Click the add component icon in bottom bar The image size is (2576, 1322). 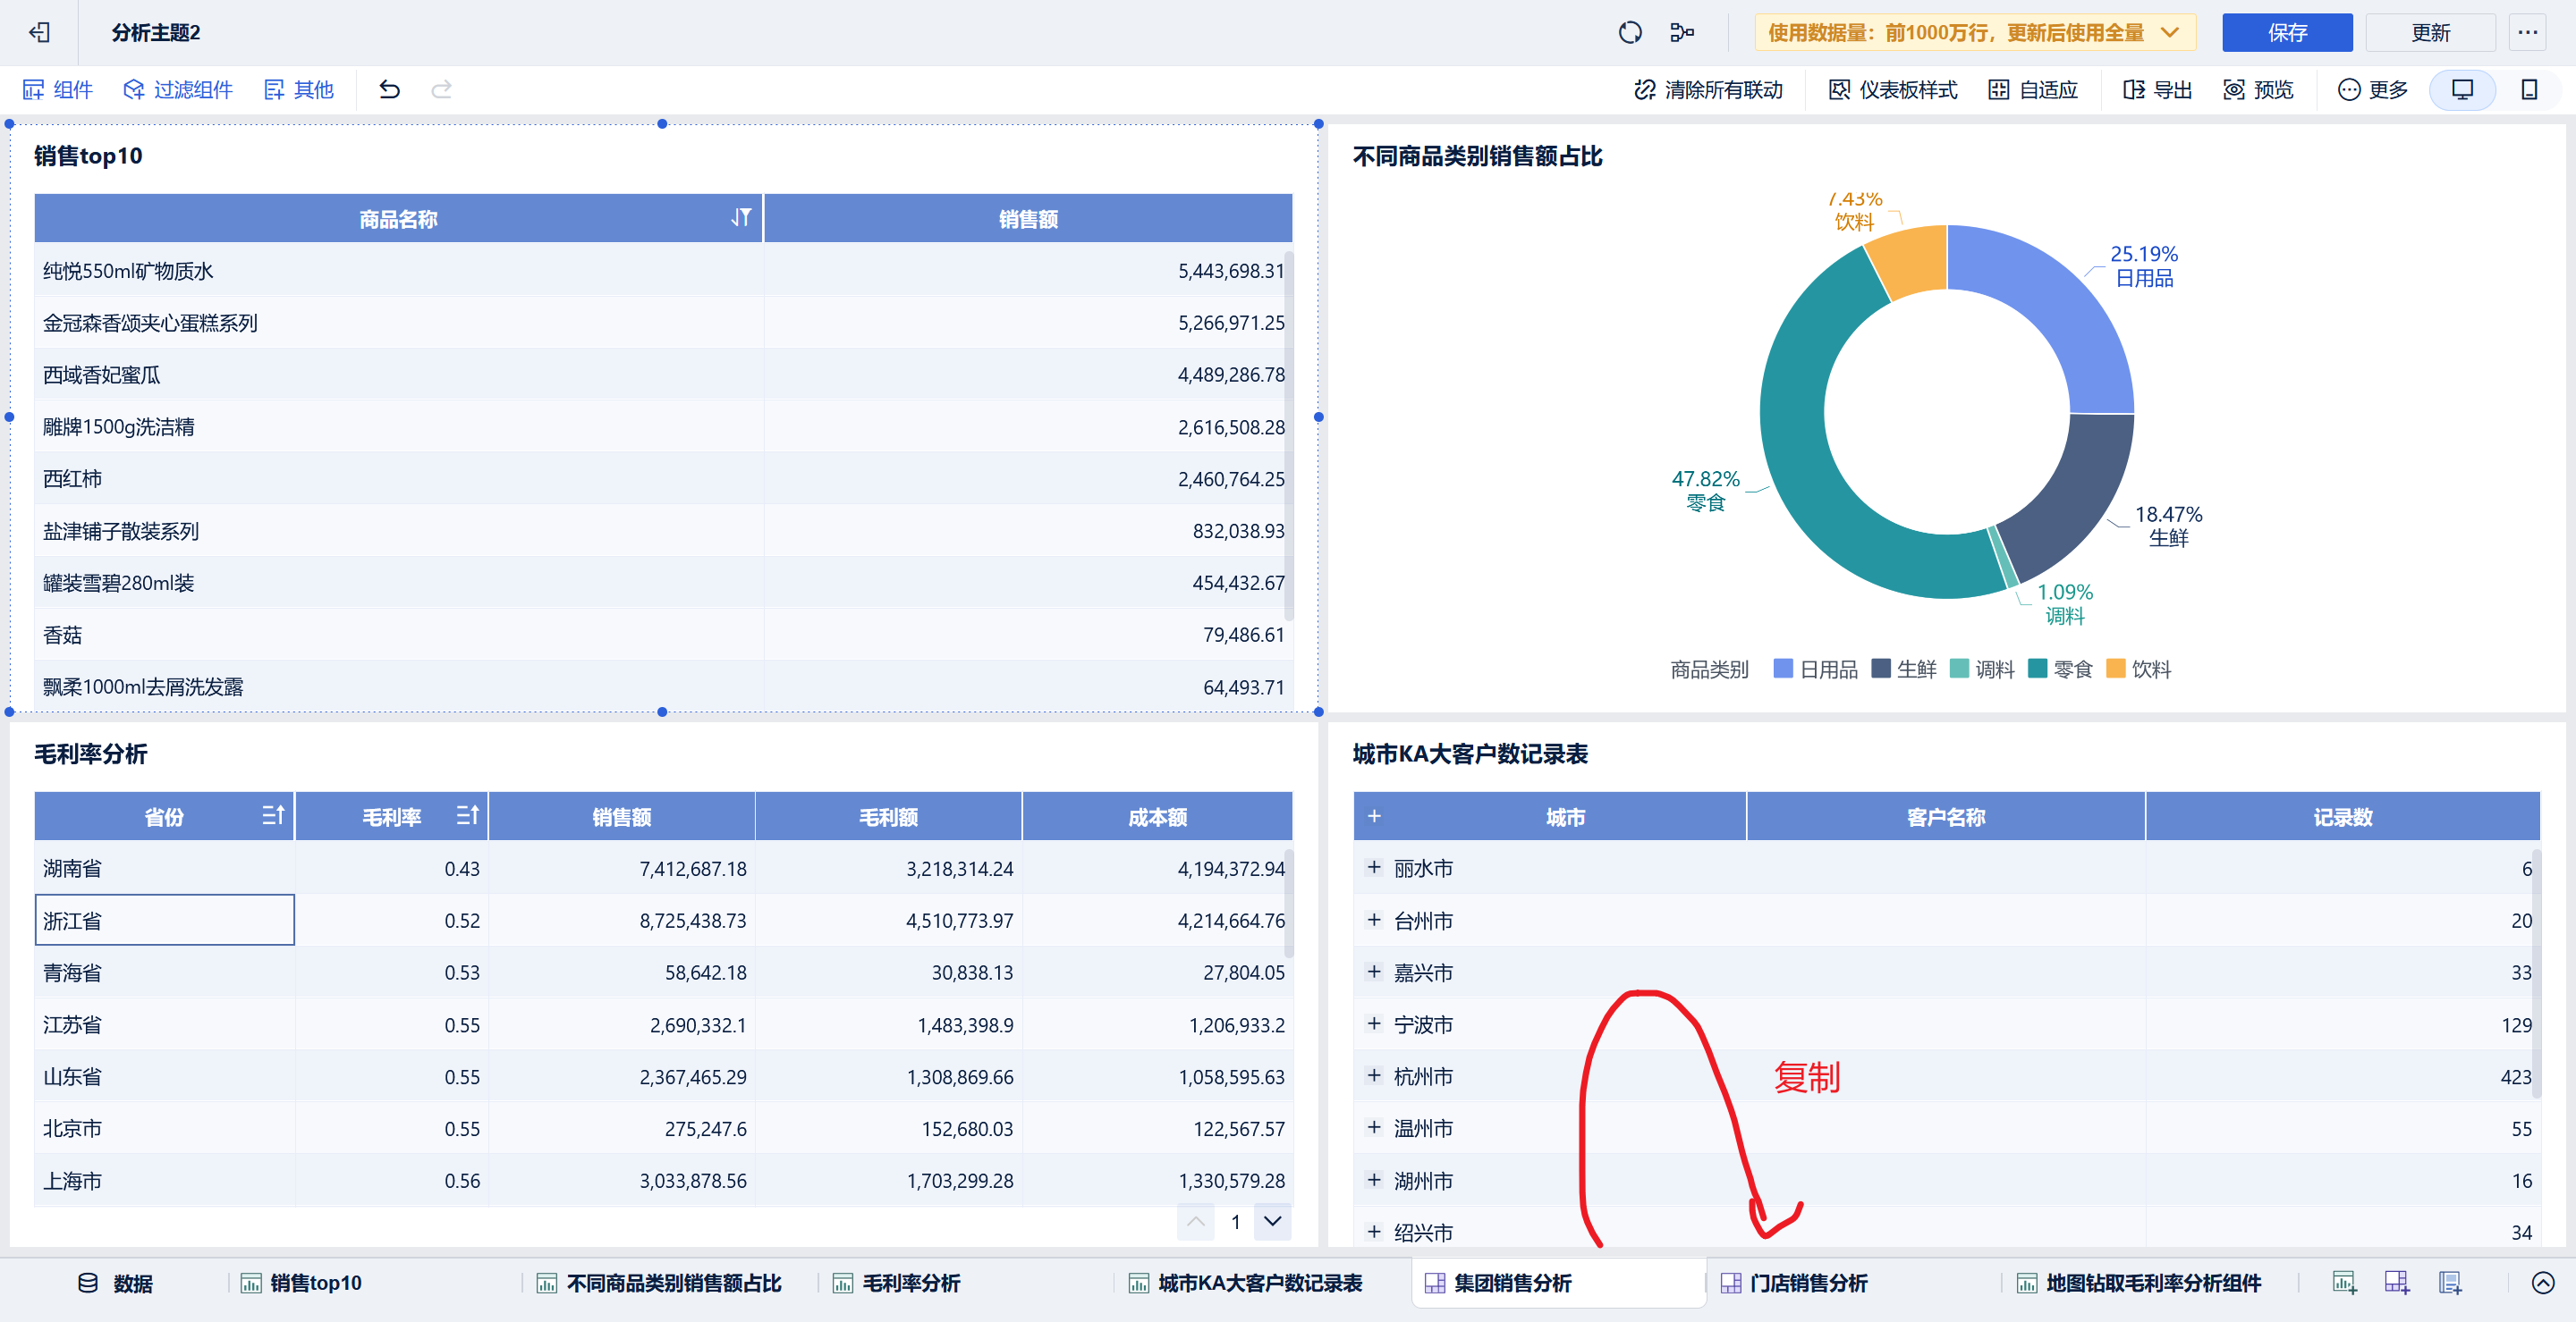2344,1282
